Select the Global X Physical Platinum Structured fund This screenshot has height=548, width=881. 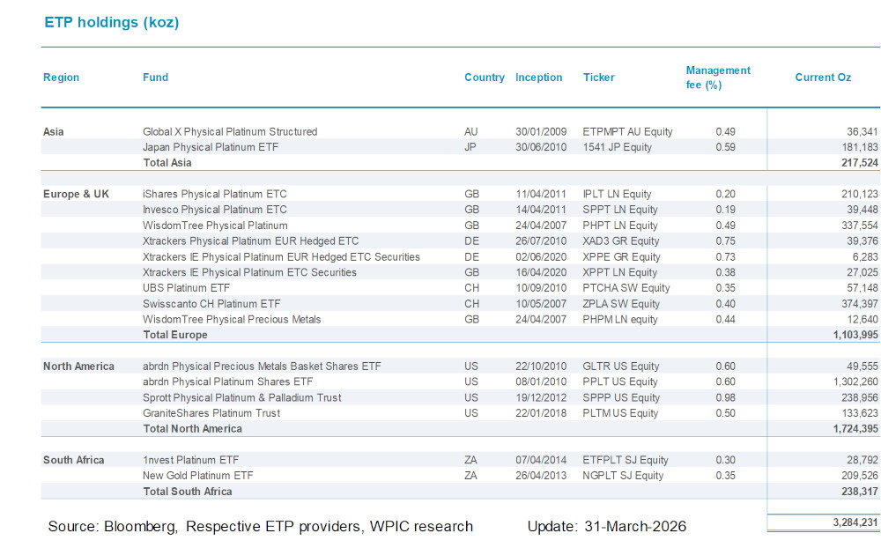pos(229,131)
